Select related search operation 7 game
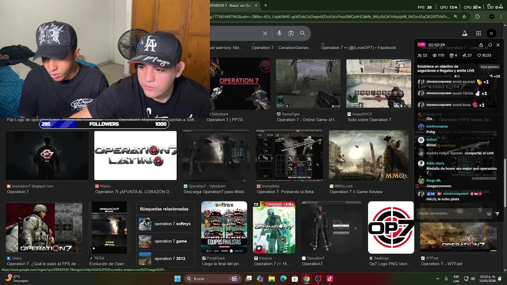The width and height of the screenshot is (507, 285). point(166,241)
